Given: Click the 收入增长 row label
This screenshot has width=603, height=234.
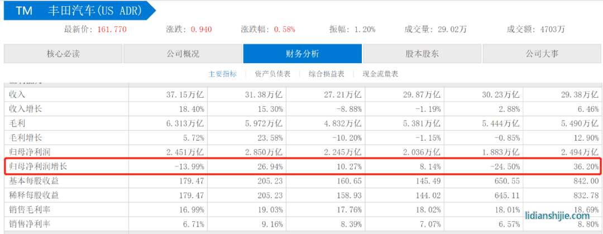Looking at the screenshot, I should [26, 109].
